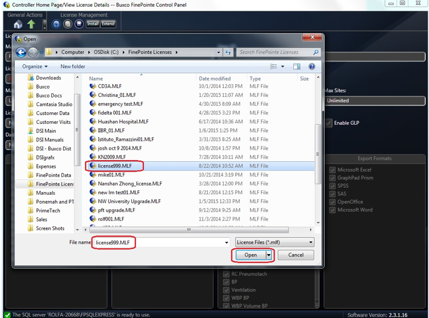
Task: Sort by Date modified column
Action: pos(215,79)
